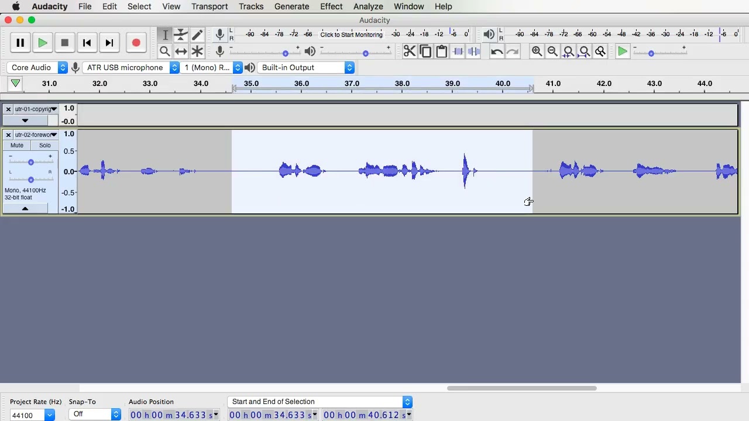Open the Core Audio host dropdown
Image resolution: width=749 pixels, height=421 pixels.
pyautogui.click(x=38, y=67)
